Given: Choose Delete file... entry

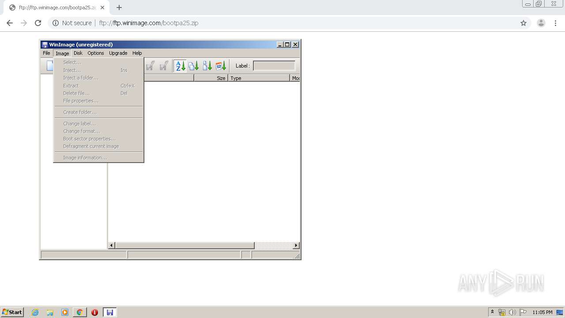Looking at the screenshot, I should tap(98, 93).
